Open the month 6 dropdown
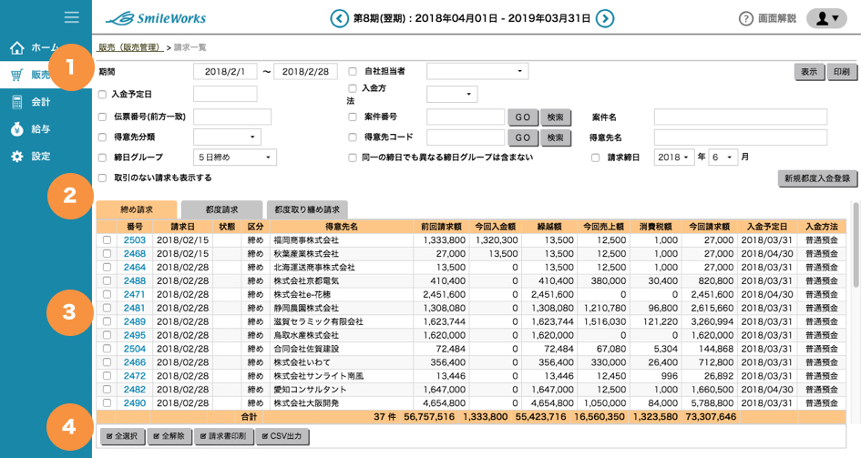This screenshot has width=861, height=458. 723,158
